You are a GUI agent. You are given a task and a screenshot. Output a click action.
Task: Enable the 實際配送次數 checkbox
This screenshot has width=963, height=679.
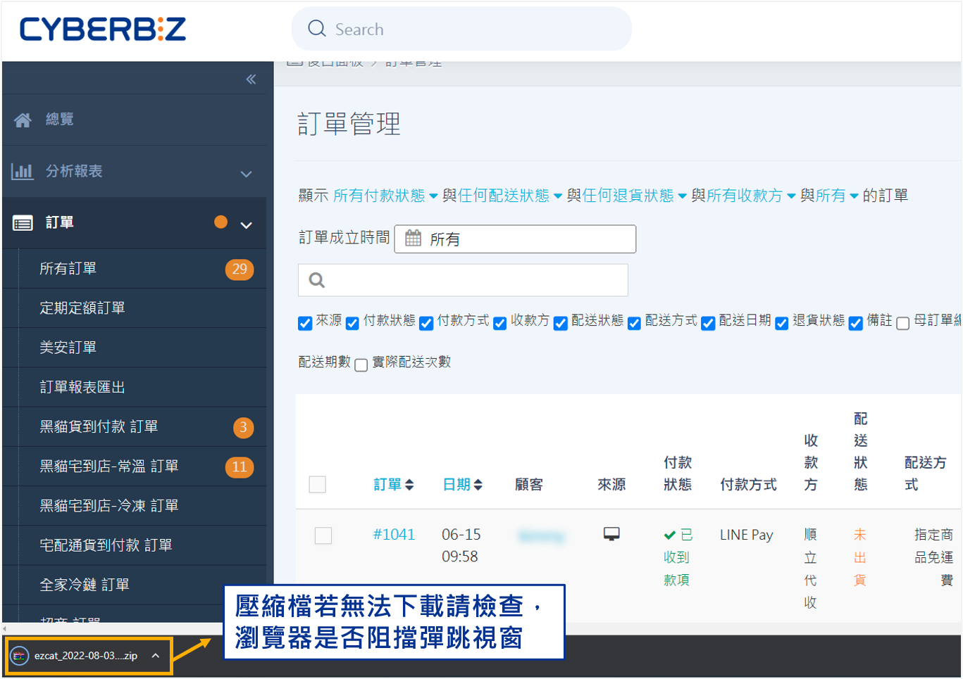pyautogui.click(x=361, y=364)
